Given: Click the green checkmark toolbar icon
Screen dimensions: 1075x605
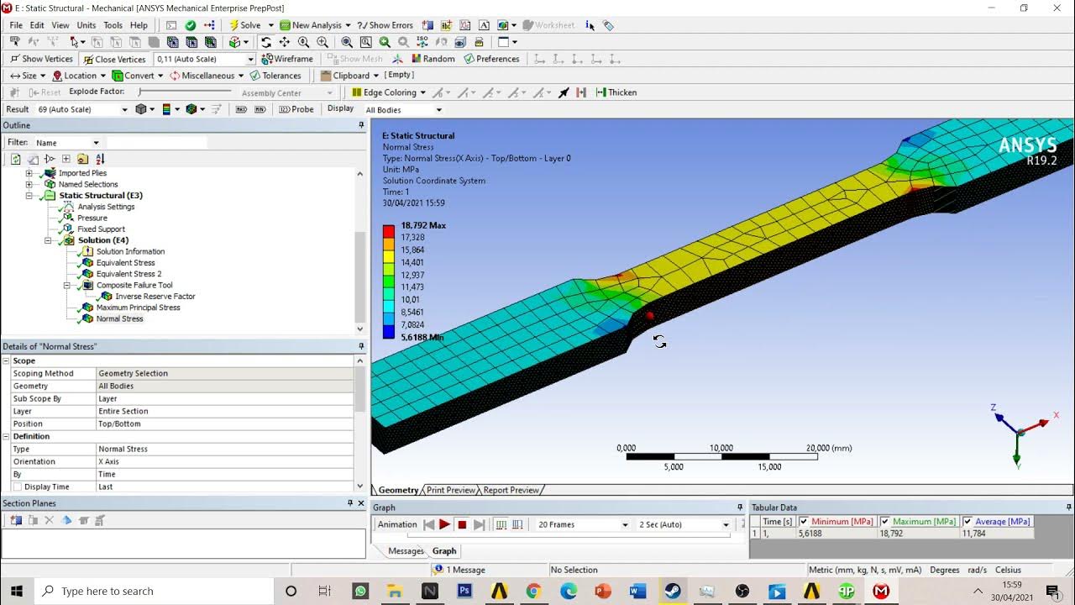Looking at the screenshot, I should 191,25.
